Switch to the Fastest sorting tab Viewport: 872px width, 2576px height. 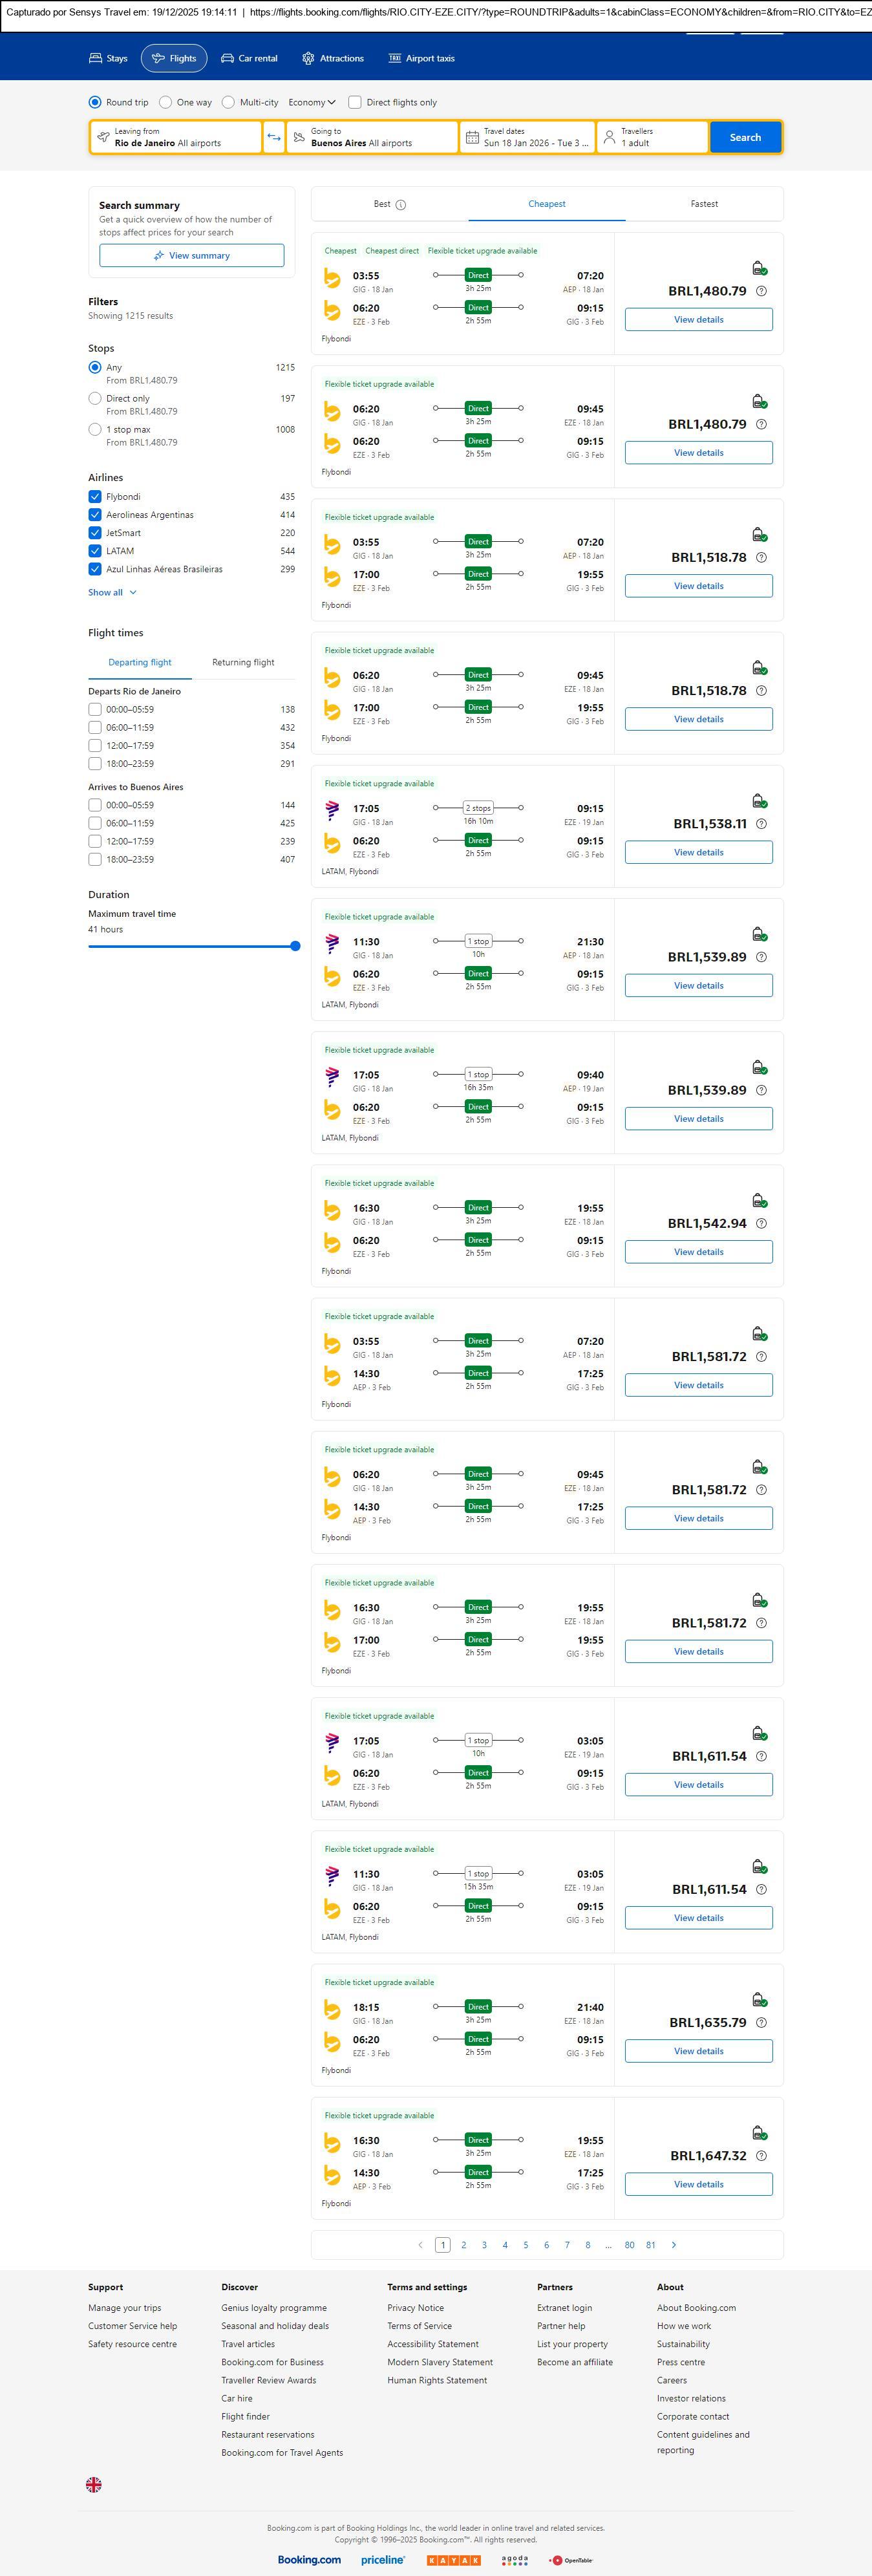pos(704,204)
